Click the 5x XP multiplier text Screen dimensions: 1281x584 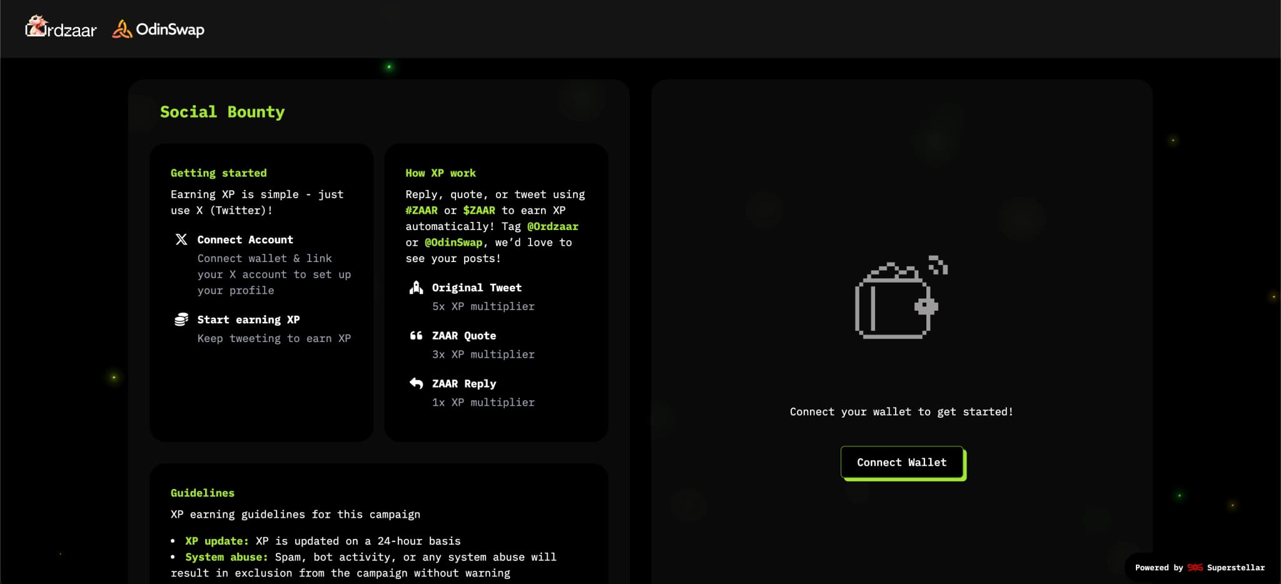tap(484, 306)
